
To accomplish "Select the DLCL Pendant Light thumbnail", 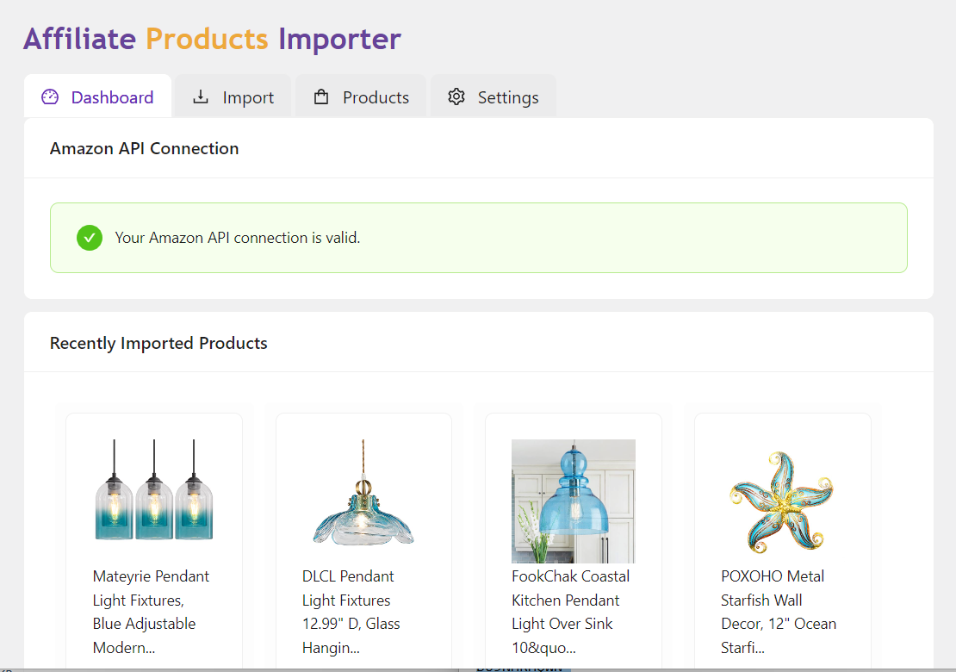I will coord(363,492).
